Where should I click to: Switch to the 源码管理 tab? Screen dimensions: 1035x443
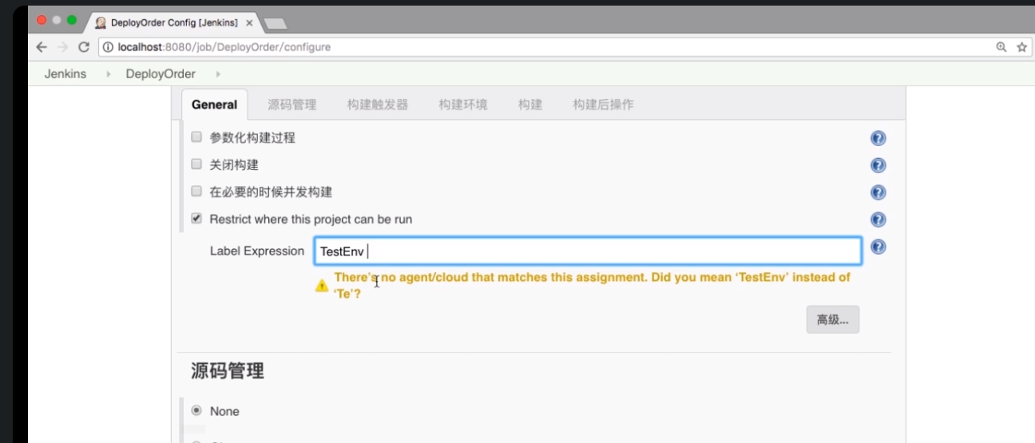pos(292,105)
